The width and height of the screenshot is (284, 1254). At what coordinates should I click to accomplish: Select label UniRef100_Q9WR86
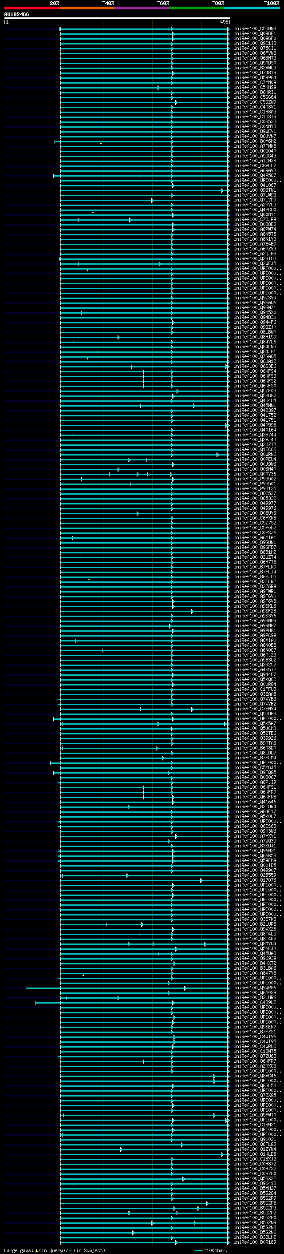tap(255, 988)
